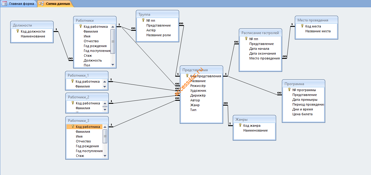Select the Жанр field in Представления

click(195, 105)
